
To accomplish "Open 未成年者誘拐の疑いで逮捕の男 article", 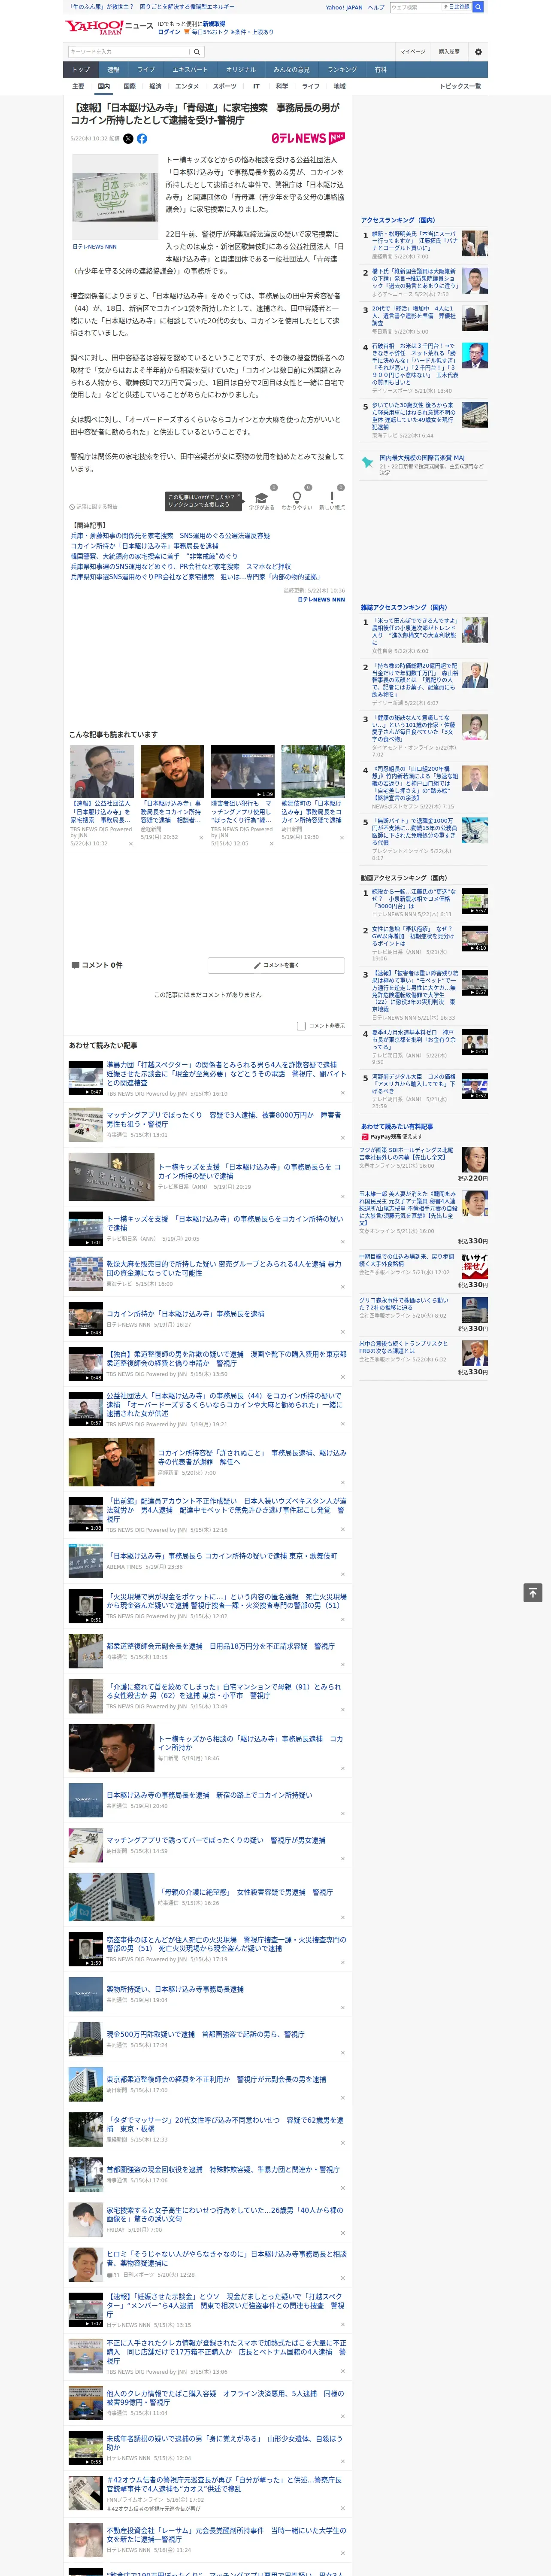I will [225, 2443].
